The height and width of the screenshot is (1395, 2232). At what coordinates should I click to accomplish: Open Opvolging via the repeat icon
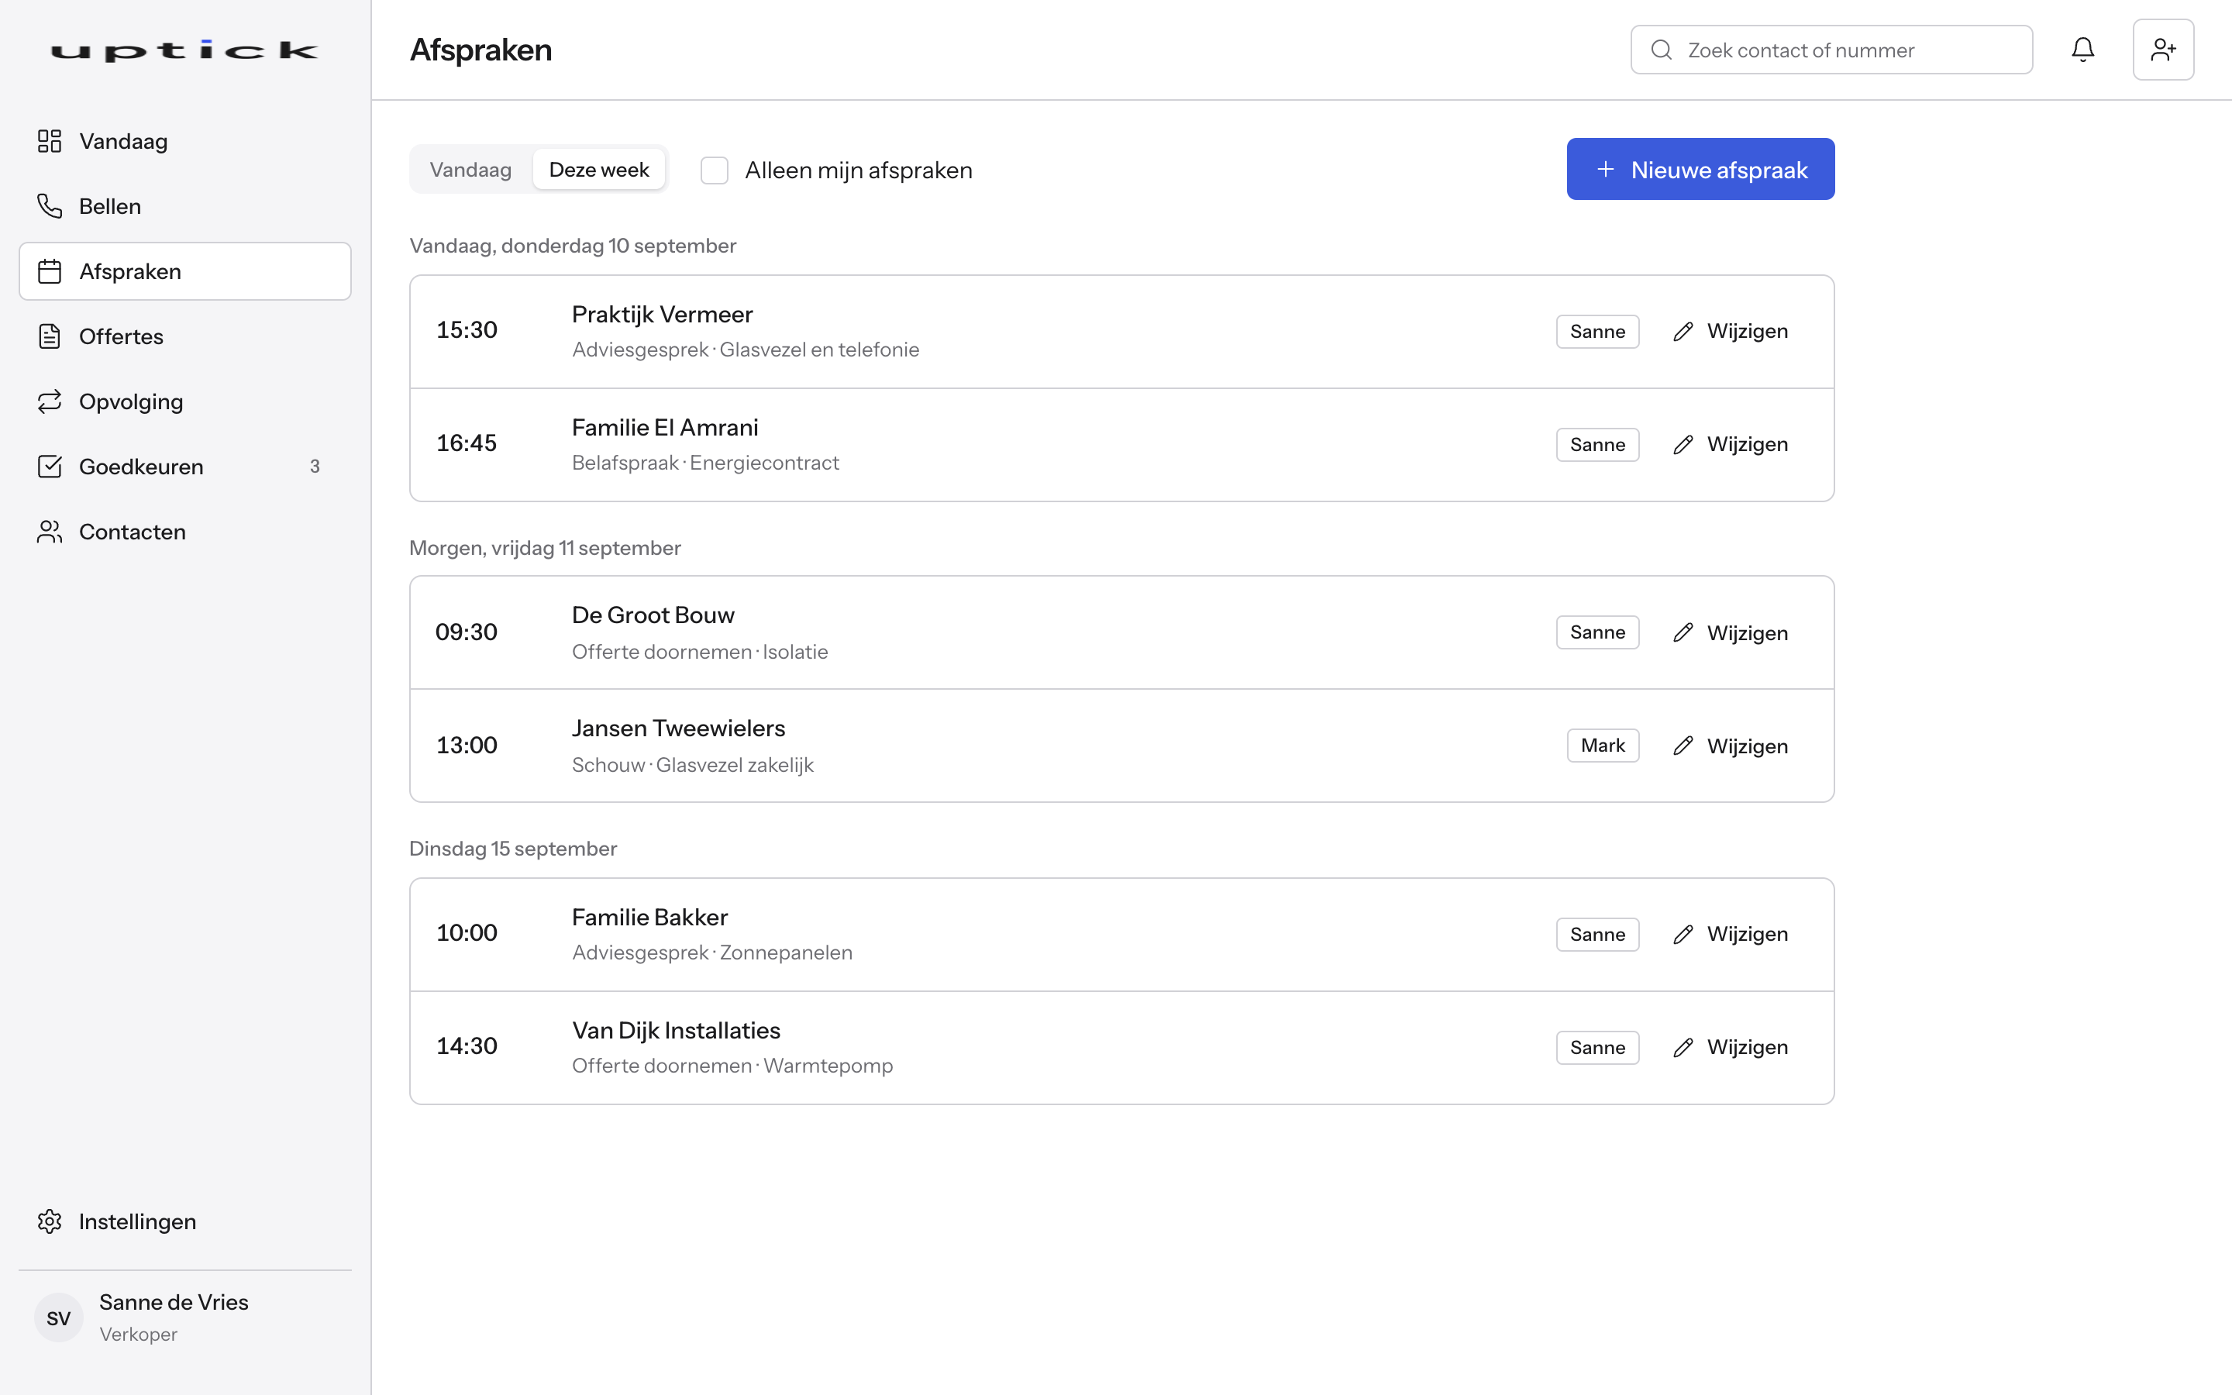50,401
